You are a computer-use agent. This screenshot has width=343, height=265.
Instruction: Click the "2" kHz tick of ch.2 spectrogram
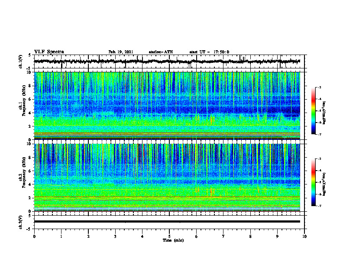pos(30,198)
